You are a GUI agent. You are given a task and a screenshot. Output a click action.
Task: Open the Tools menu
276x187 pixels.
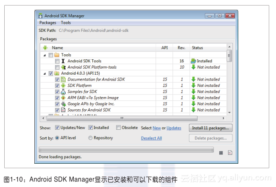click(66, 23)
